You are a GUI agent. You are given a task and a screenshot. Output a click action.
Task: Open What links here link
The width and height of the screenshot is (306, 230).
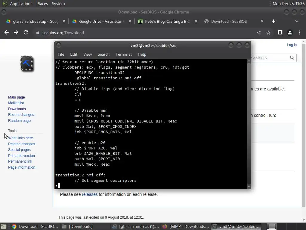point(21,138)
